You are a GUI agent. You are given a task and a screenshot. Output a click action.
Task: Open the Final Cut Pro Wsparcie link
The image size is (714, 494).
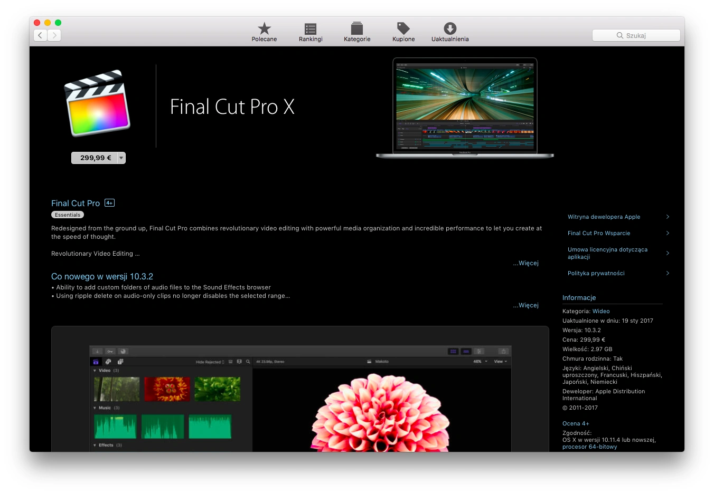(599, 233)
